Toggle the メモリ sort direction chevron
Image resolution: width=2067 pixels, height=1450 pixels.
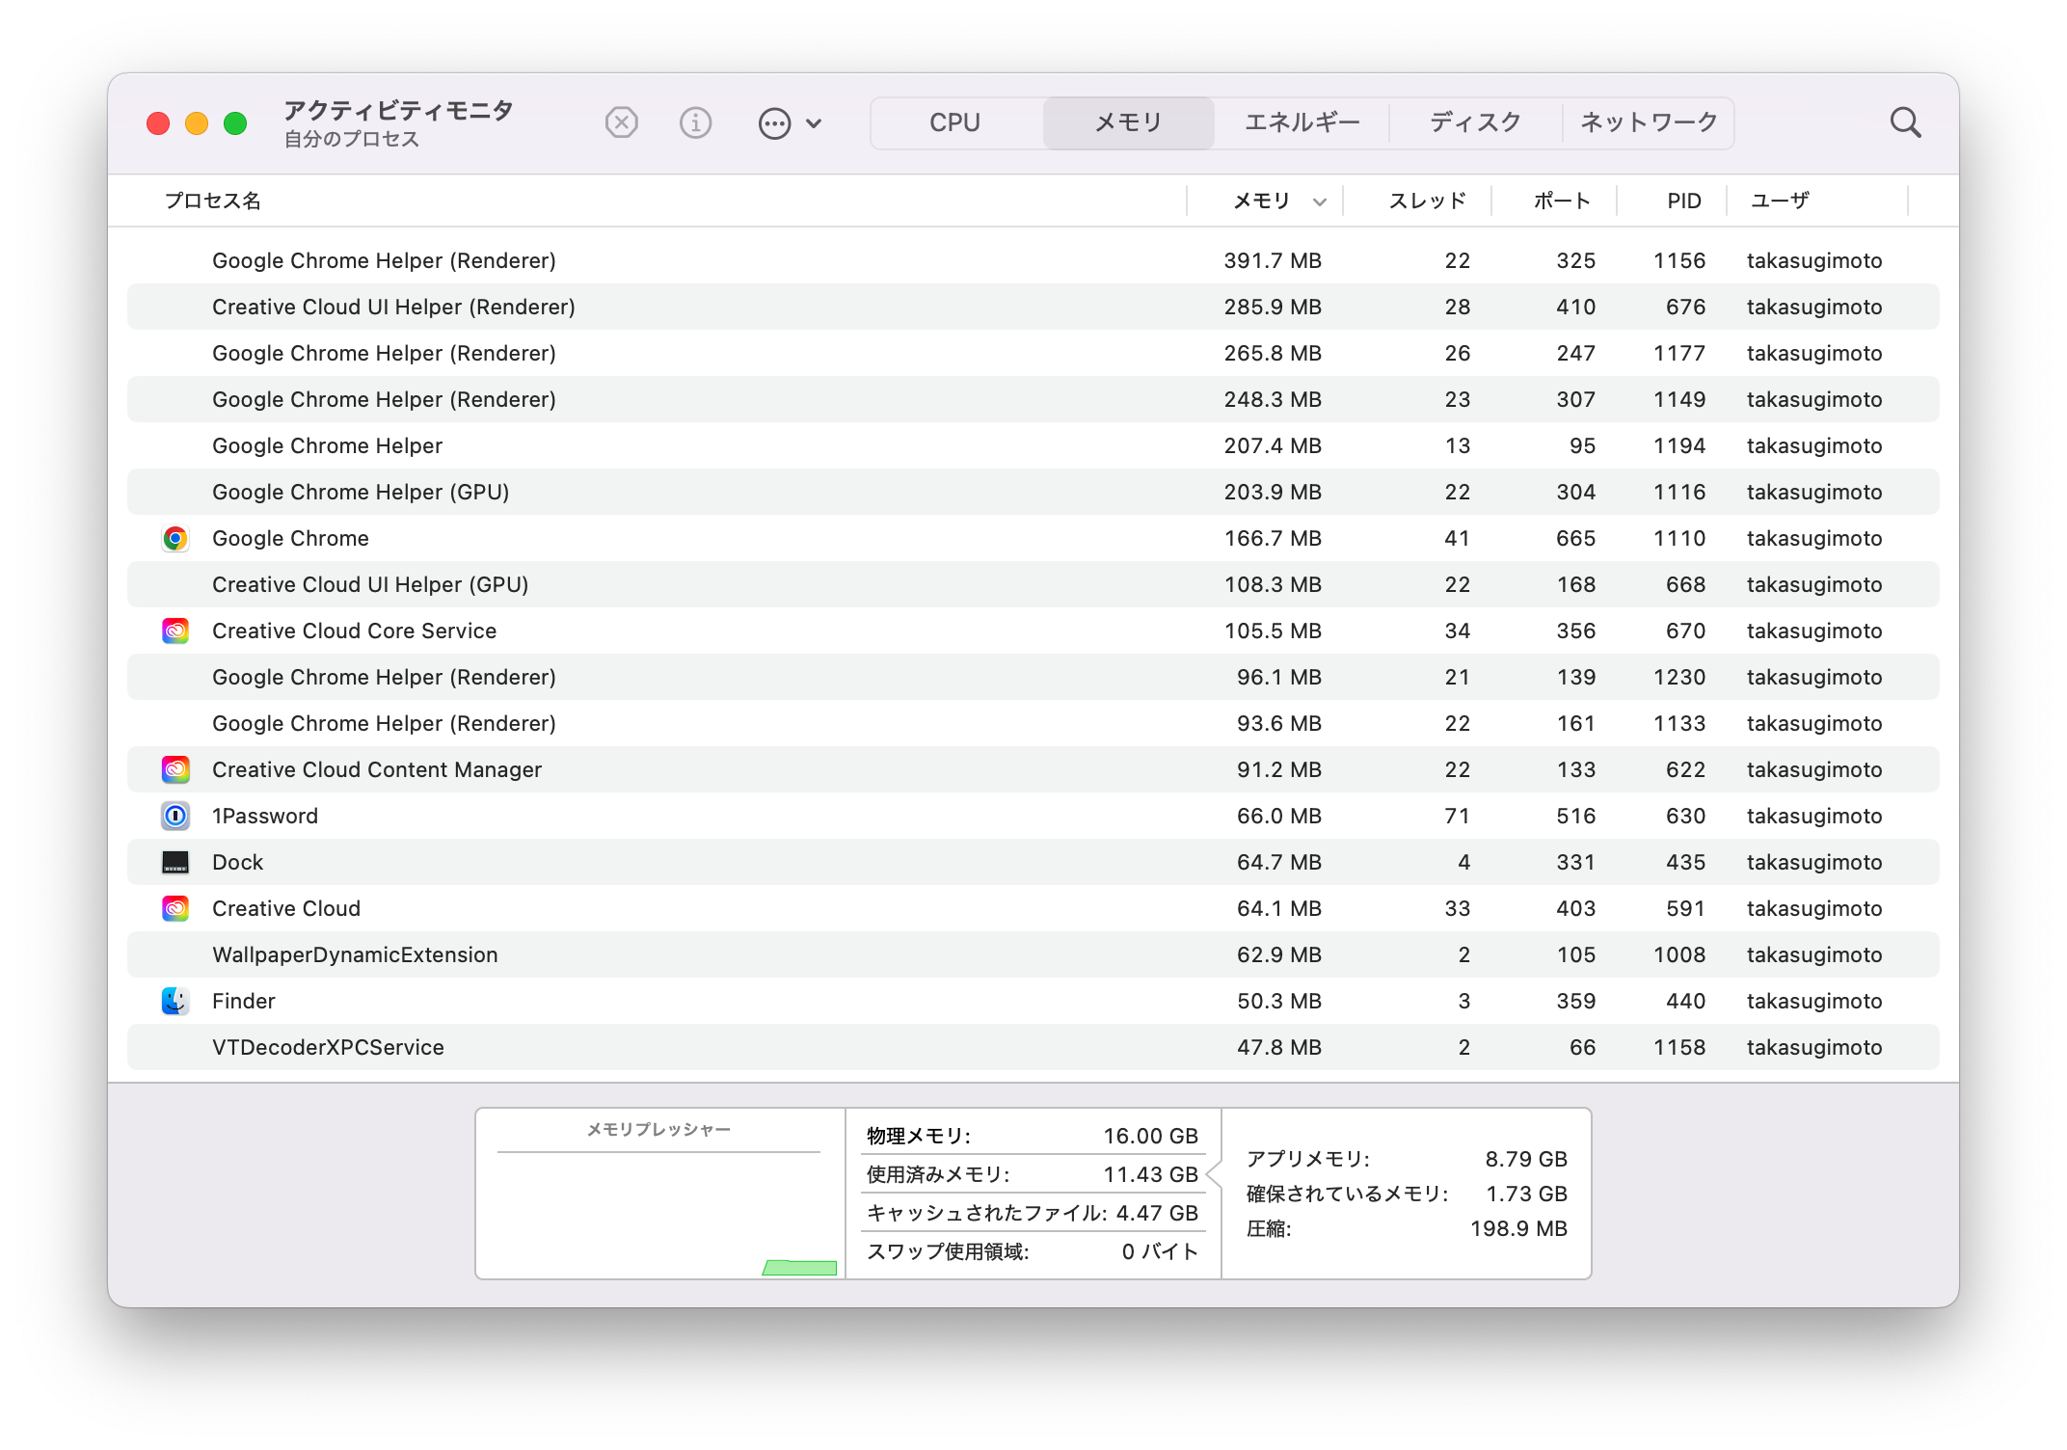click(1320, 201)
